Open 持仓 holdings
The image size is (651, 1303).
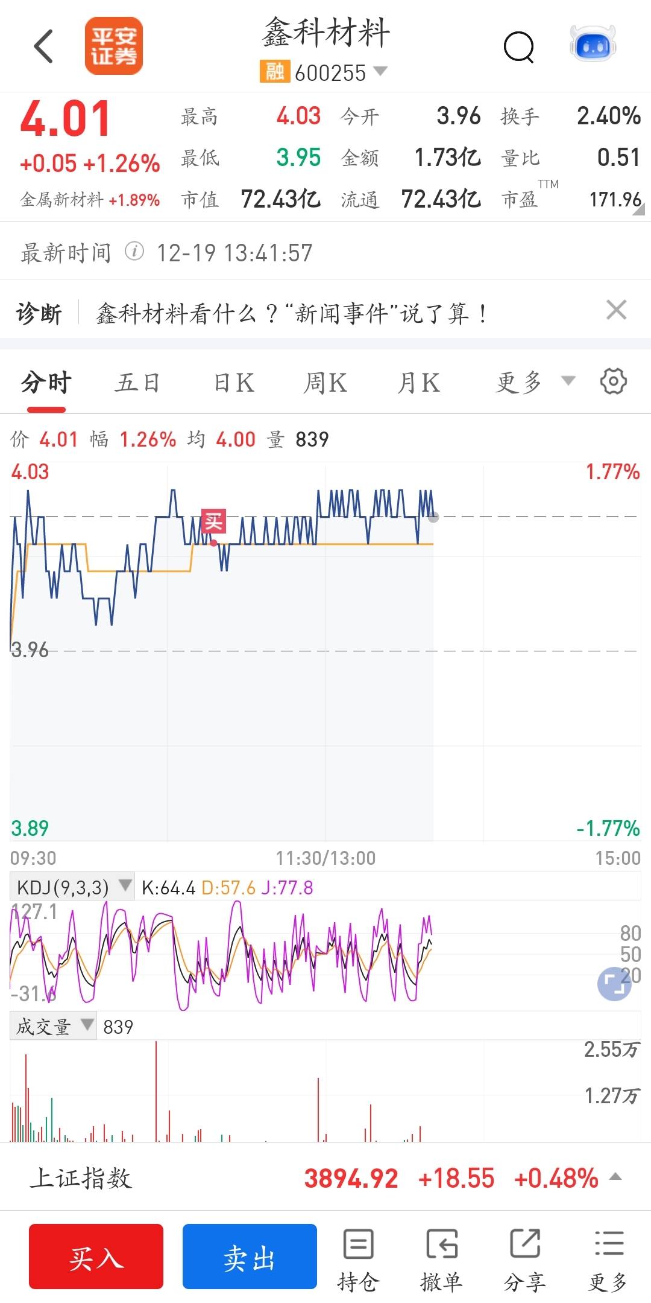pos(359,1260)
